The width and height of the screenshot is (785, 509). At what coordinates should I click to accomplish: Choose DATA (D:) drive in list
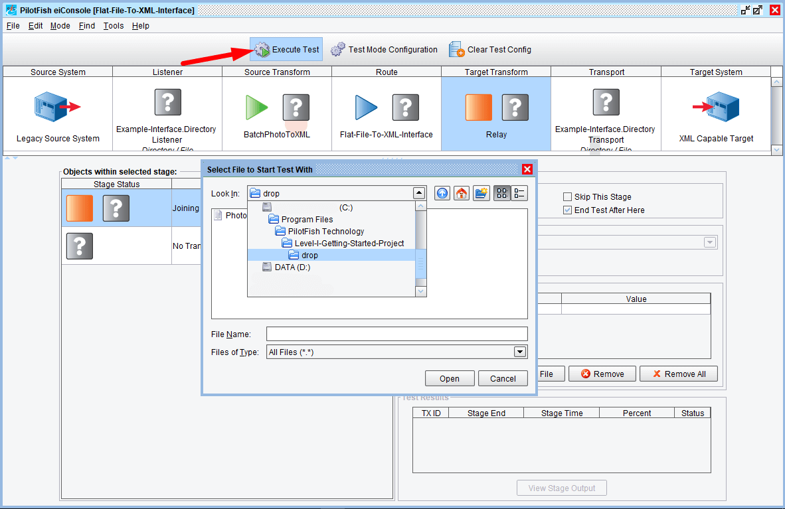(331, 267)
